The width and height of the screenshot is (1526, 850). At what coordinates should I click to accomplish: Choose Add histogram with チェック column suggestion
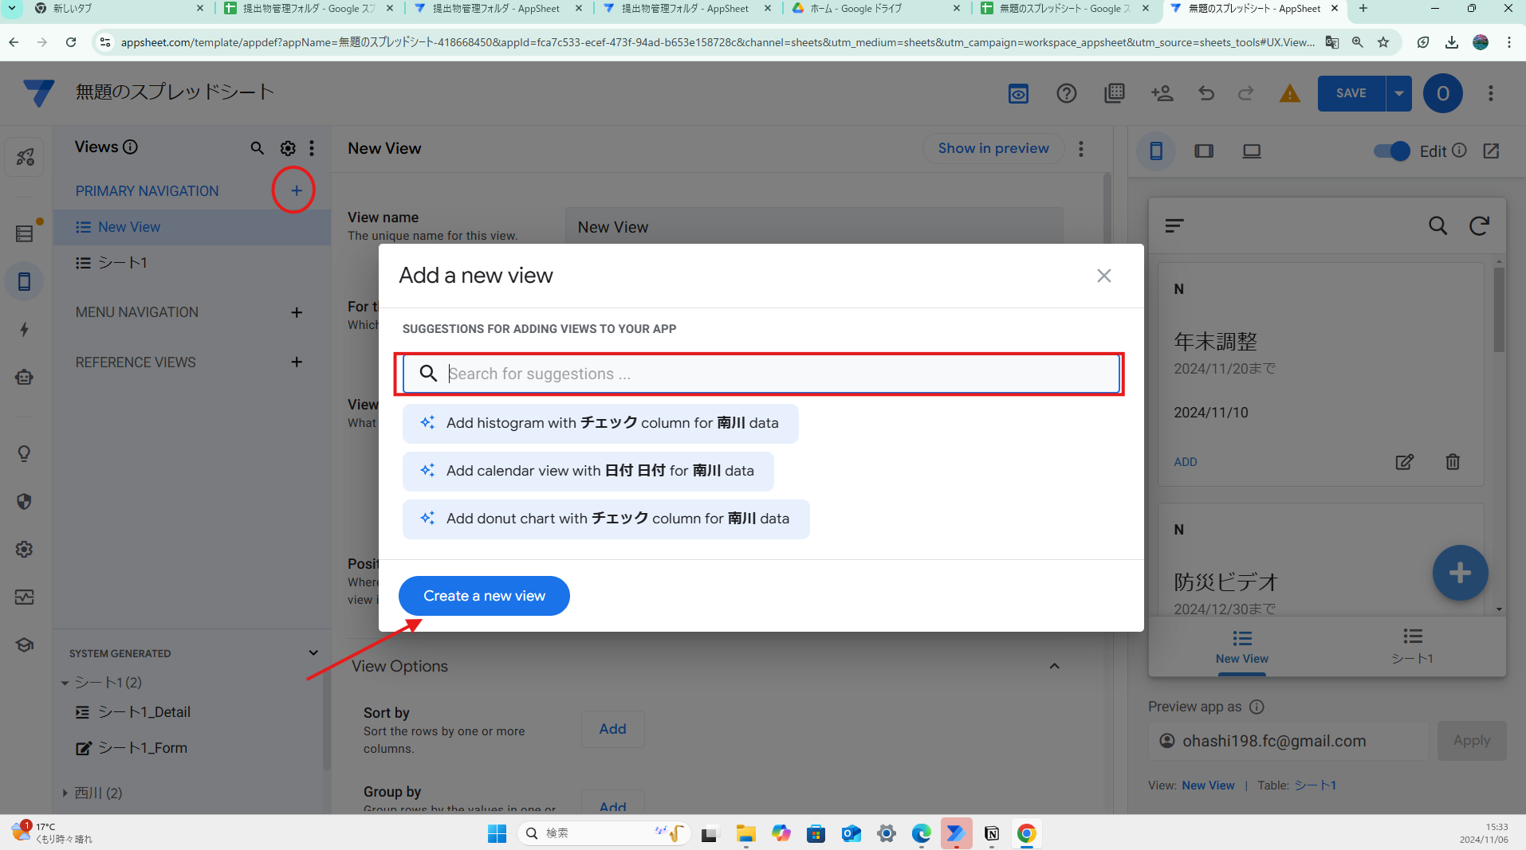(600, 423)
